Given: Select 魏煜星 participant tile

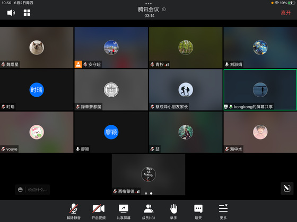Looking at the screenshot, I should [x=37, y=48].
